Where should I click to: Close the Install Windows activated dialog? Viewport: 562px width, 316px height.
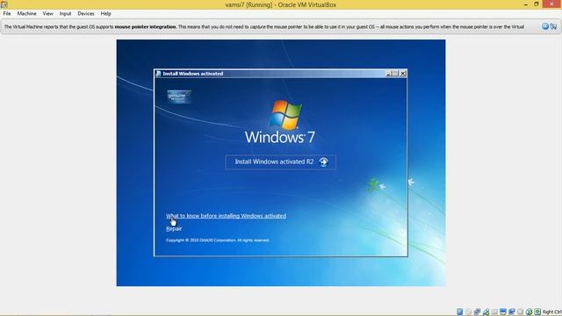[403, 74]
